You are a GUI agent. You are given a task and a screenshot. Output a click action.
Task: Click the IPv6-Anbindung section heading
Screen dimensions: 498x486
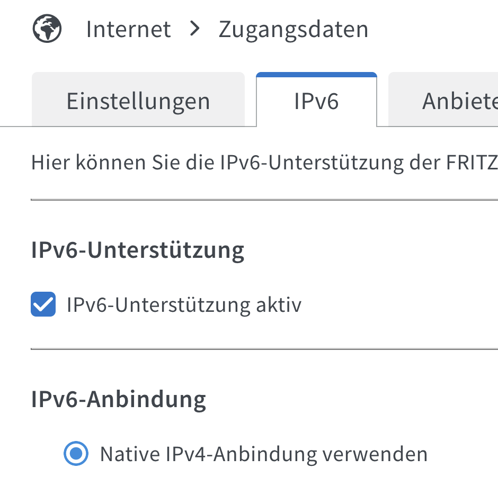pos(118,399)
